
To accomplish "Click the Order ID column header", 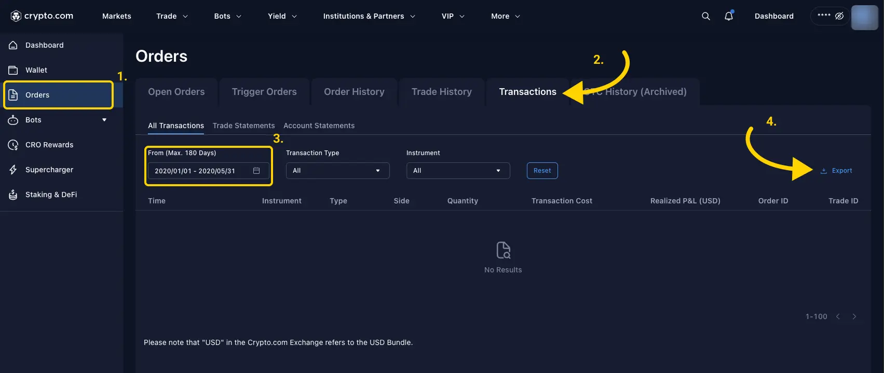I will pyautogui.click(x=773, y=201).
